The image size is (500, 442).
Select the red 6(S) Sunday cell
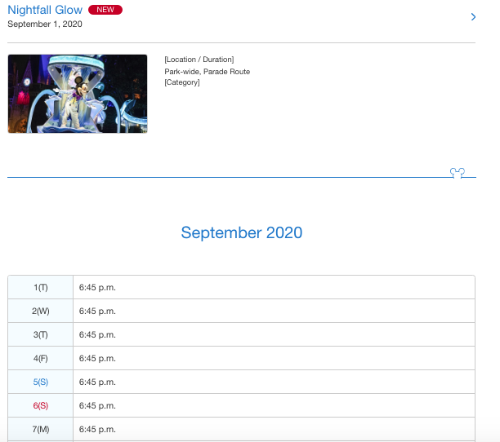[41, 405]
